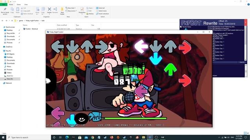Screen dimensions: 250x140
Task: Click Cut in the Clipboard group
Action: pos(23,8)
